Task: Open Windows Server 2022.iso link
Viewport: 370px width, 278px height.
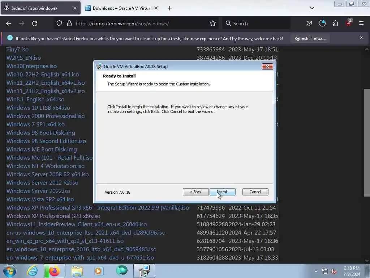Action: pos(38,191)
